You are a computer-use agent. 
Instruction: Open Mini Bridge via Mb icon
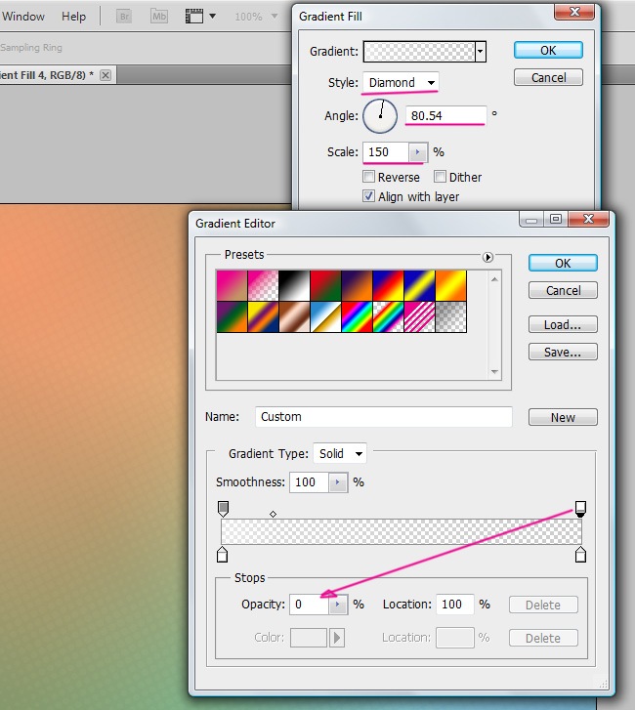pos(158,17)
